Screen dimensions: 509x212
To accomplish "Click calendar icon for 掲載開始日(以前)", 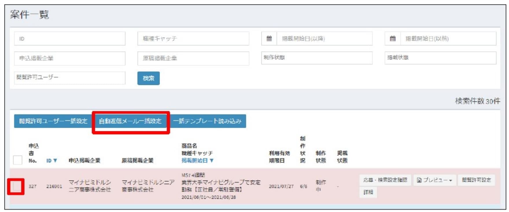I will pos(392,39).
